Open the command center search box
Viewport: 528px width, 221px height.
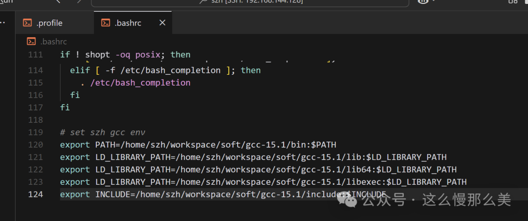(250, 2)
